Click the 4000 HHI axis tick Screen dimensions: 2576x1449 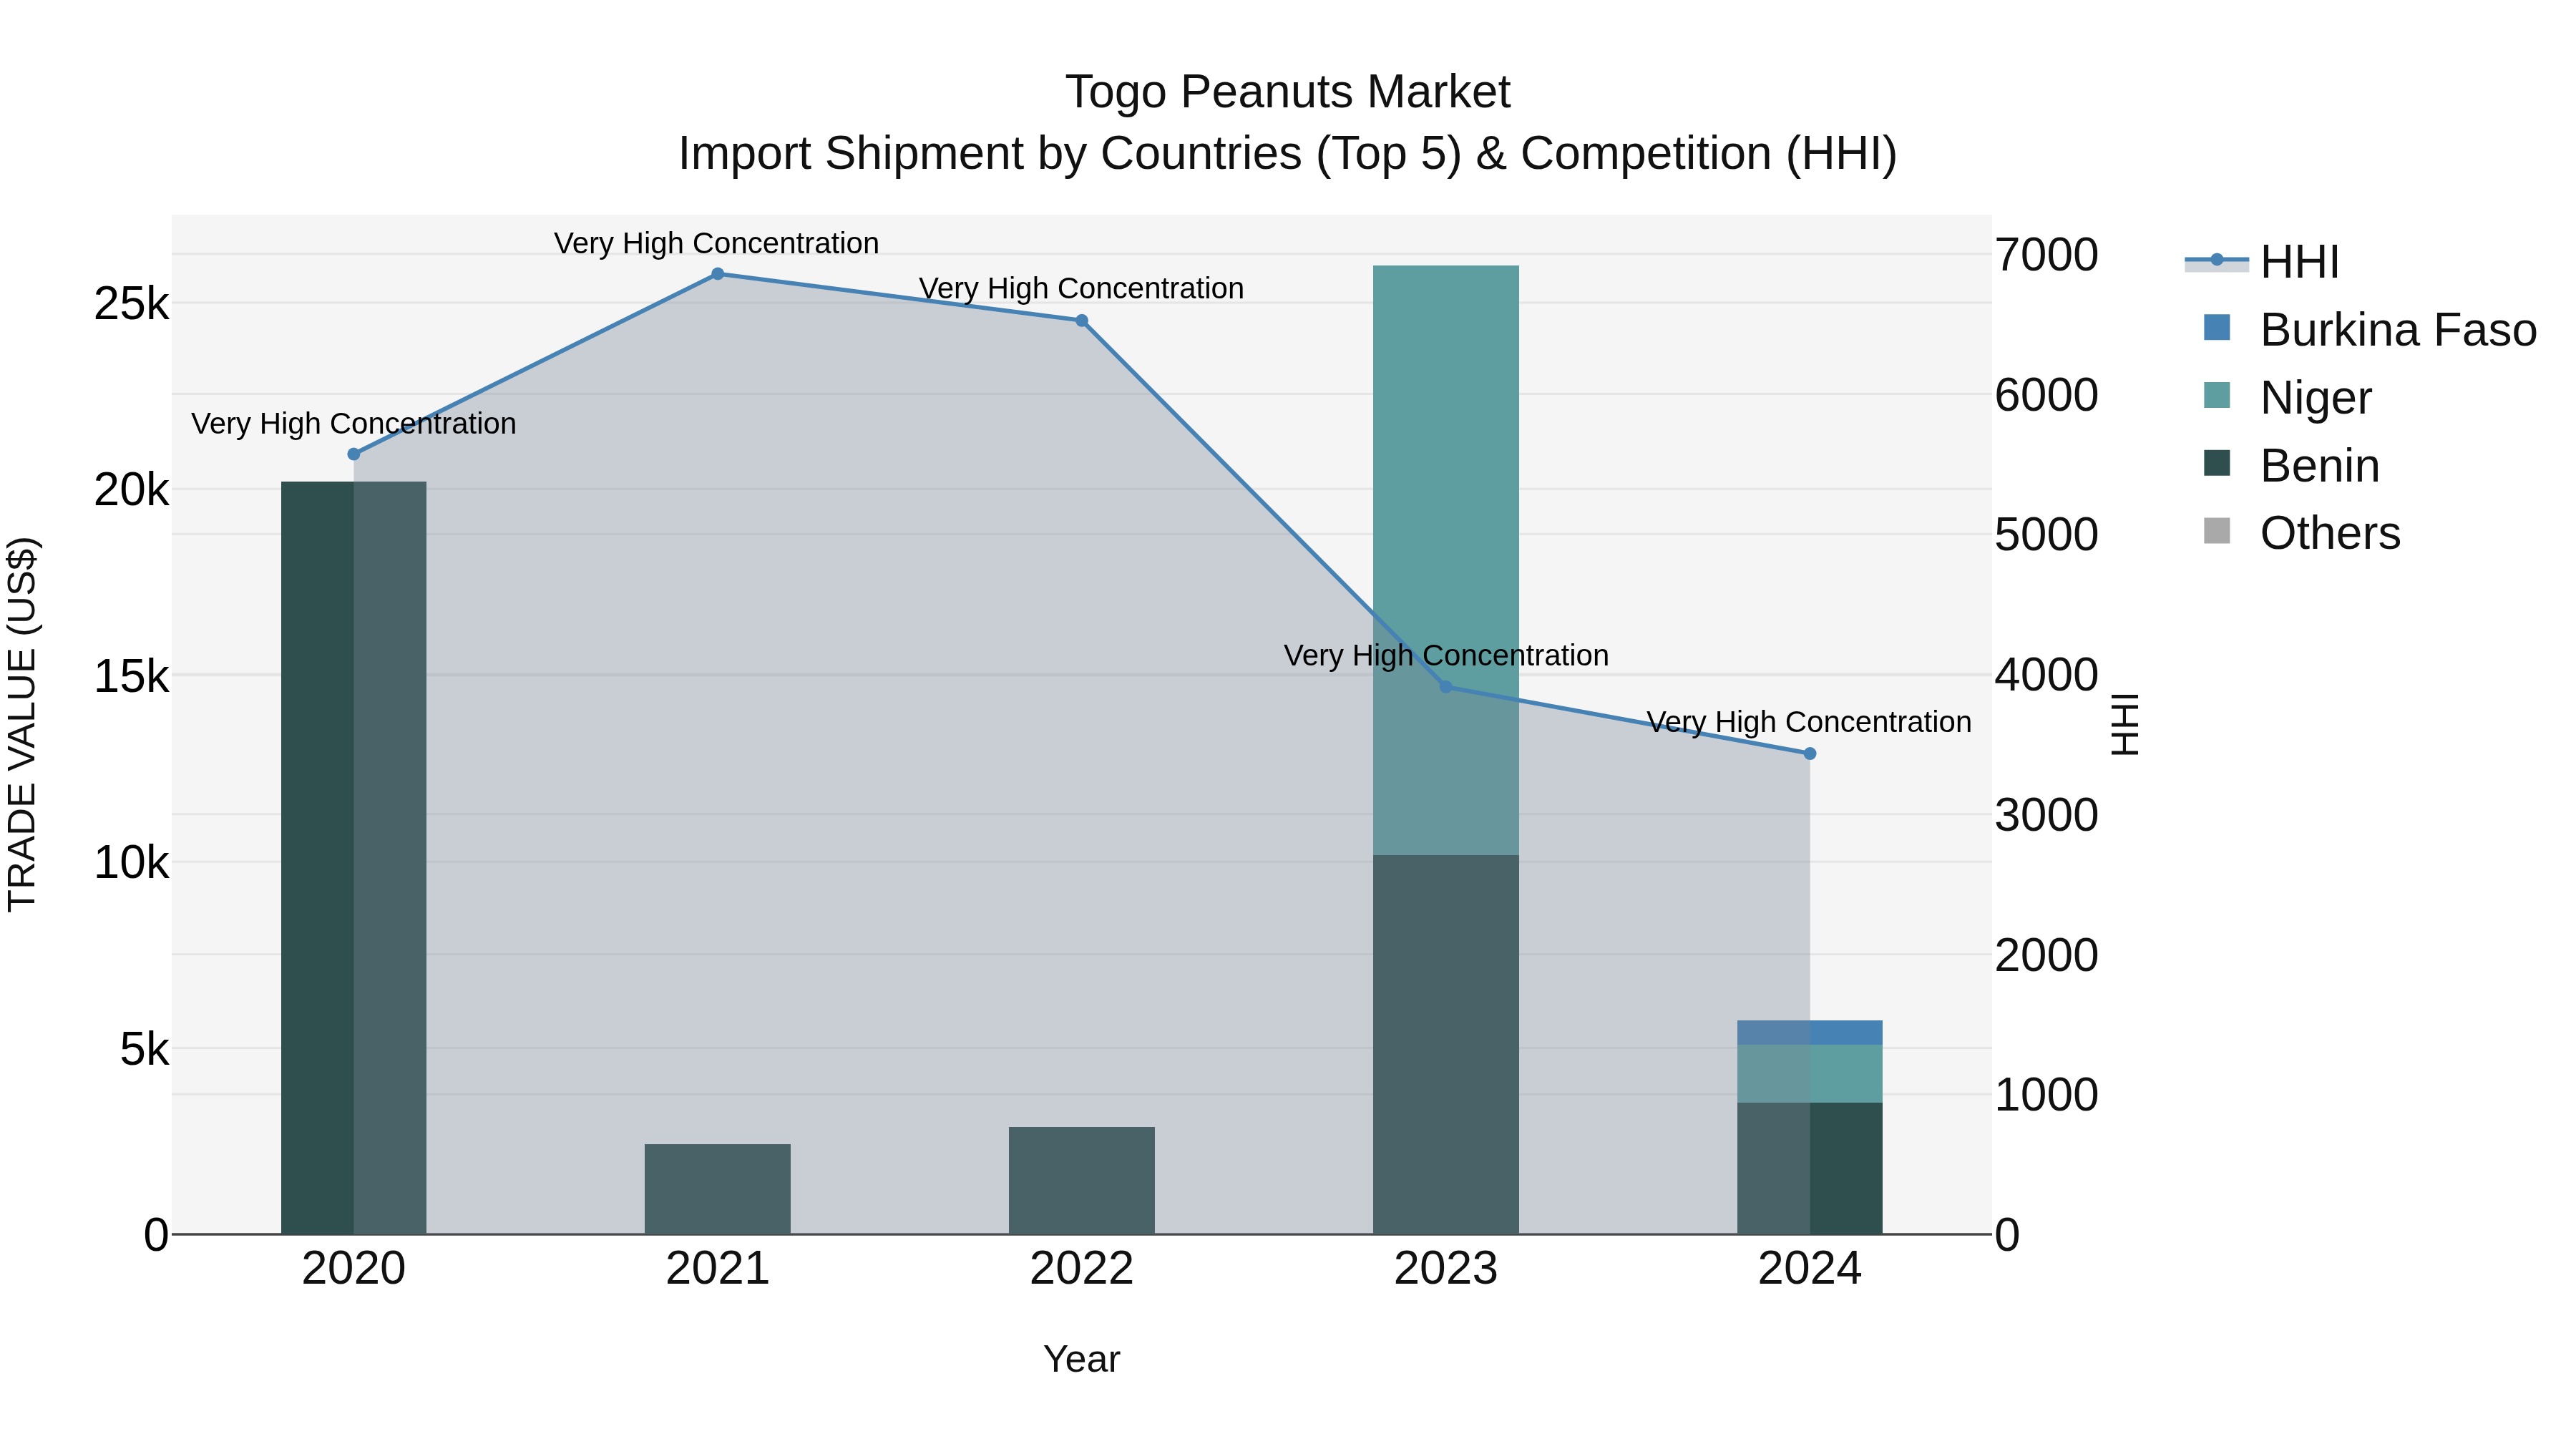click(2046, 675)
